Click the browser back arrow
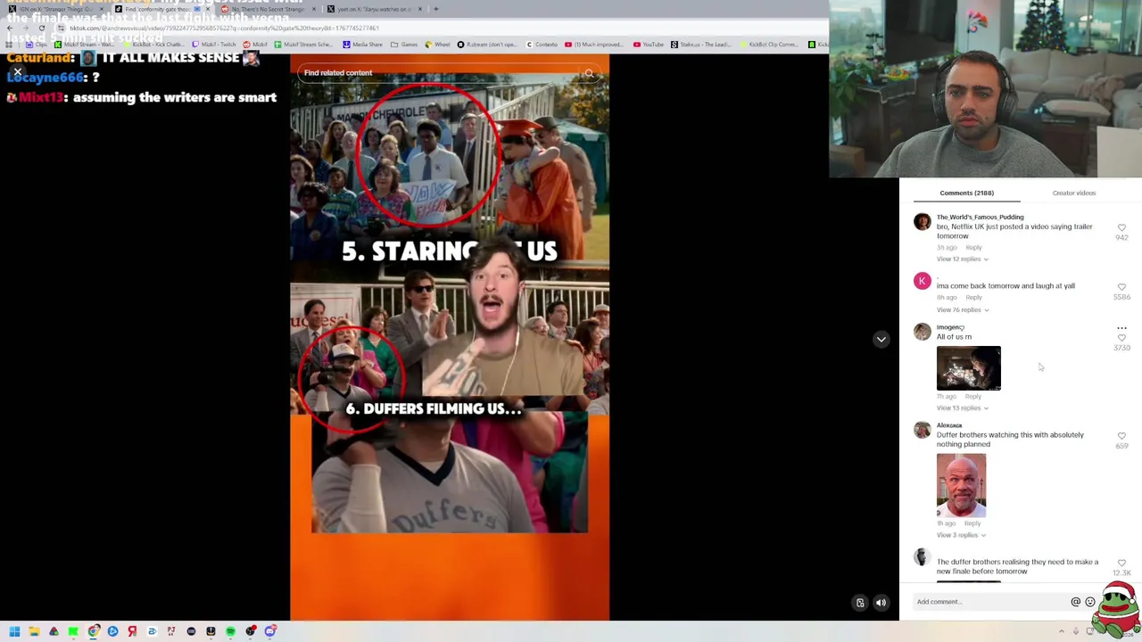Image resolution: width=1142 pixels, height=642 pixels. [x=9, y=28]
